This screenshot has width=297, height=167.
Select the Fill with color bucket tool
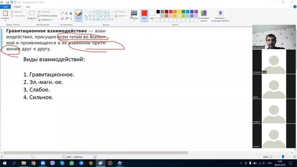66,13
